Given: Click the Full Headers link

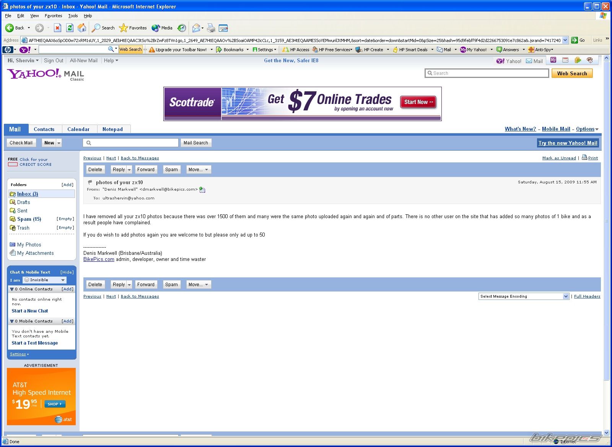Looking at the screenshot, I should tap(587, 296).
